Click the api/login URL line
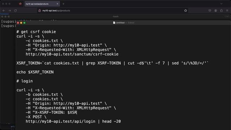Viewport: 231px width, 130px height. point(73,121)
